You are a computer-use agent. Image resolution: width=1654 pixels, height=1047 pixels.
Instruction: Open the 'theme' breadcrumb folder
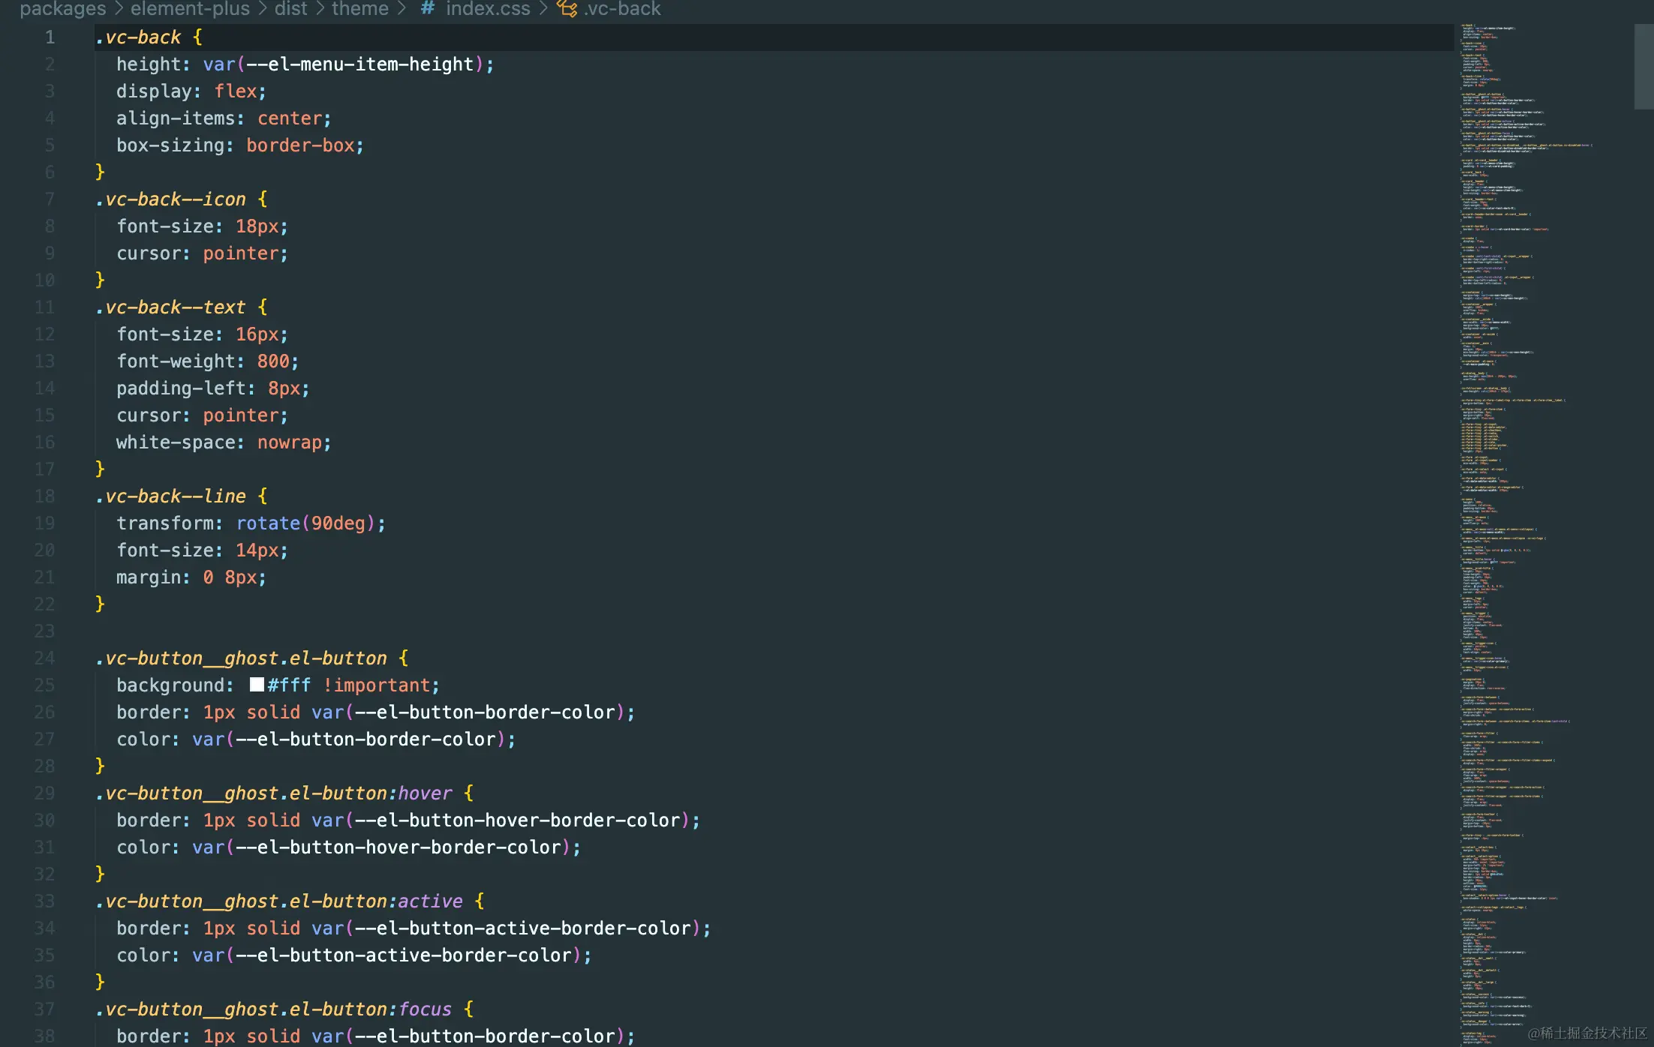[x=360, y=9]
